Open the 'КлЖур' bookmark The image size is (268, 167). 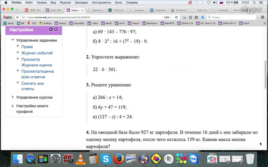coord(46,23)
